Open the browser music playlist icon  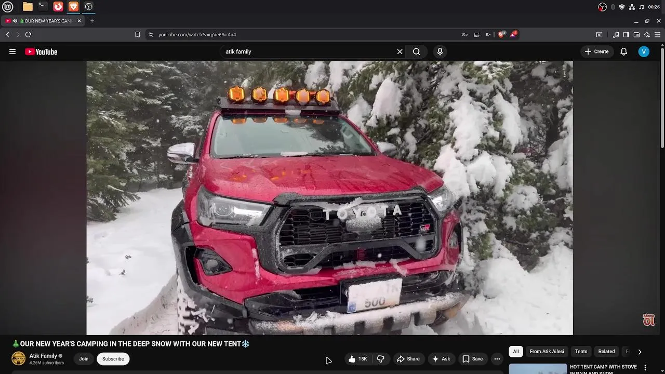tap(616, 34)
